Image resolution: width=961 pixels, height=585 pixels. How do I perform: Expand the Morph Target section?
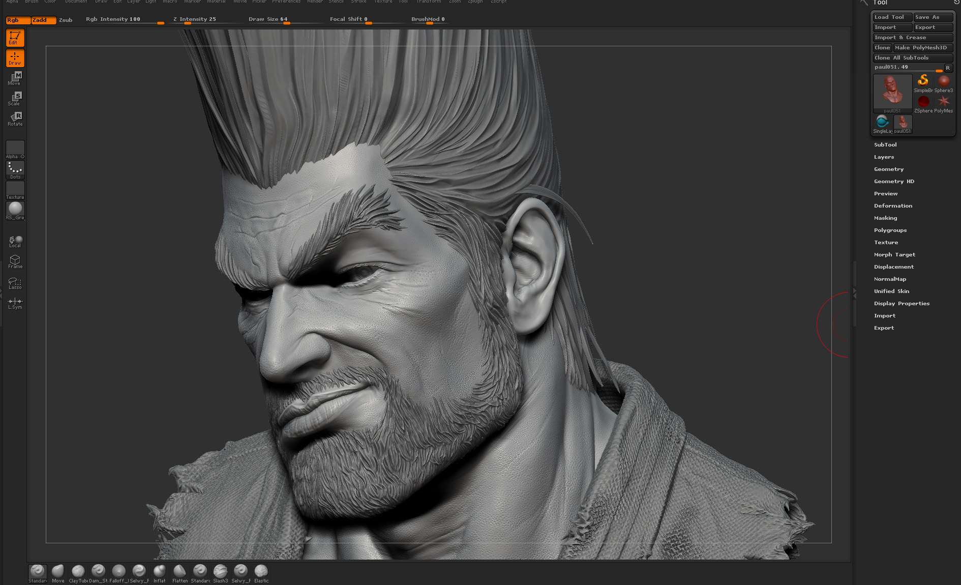pos(894,255)
